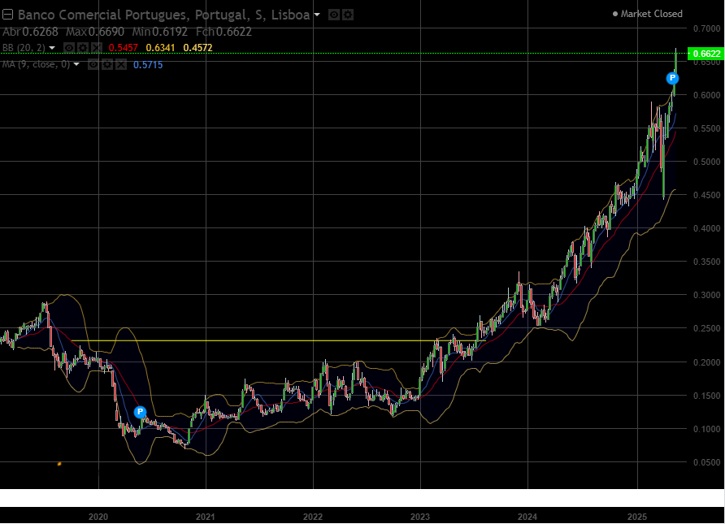Click the 2024 label on time axis
This screenshot has height=524, width=725.
click(x=527, y=517)
